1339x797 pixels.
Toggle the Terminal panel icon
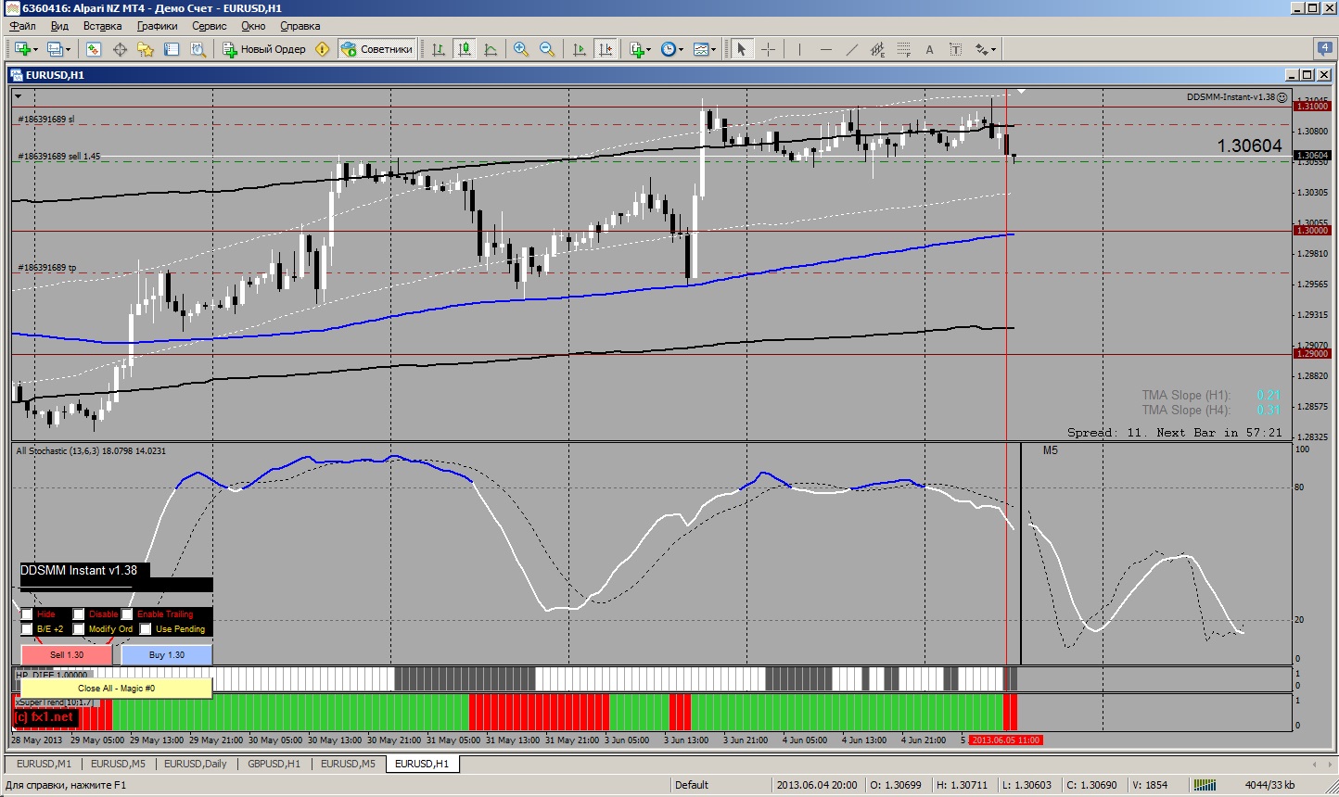click(172, 49)
